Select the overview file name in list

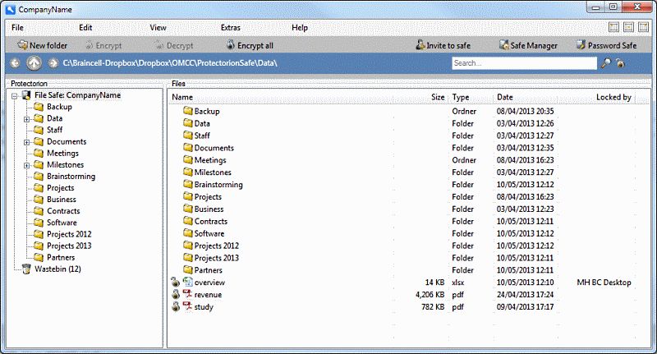pyautogui.click(x=209, y=283)
